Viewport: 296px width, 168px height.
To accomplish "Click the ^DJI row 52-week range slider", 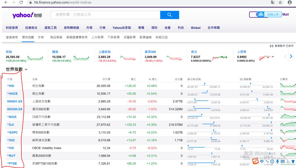I will 256,124.
